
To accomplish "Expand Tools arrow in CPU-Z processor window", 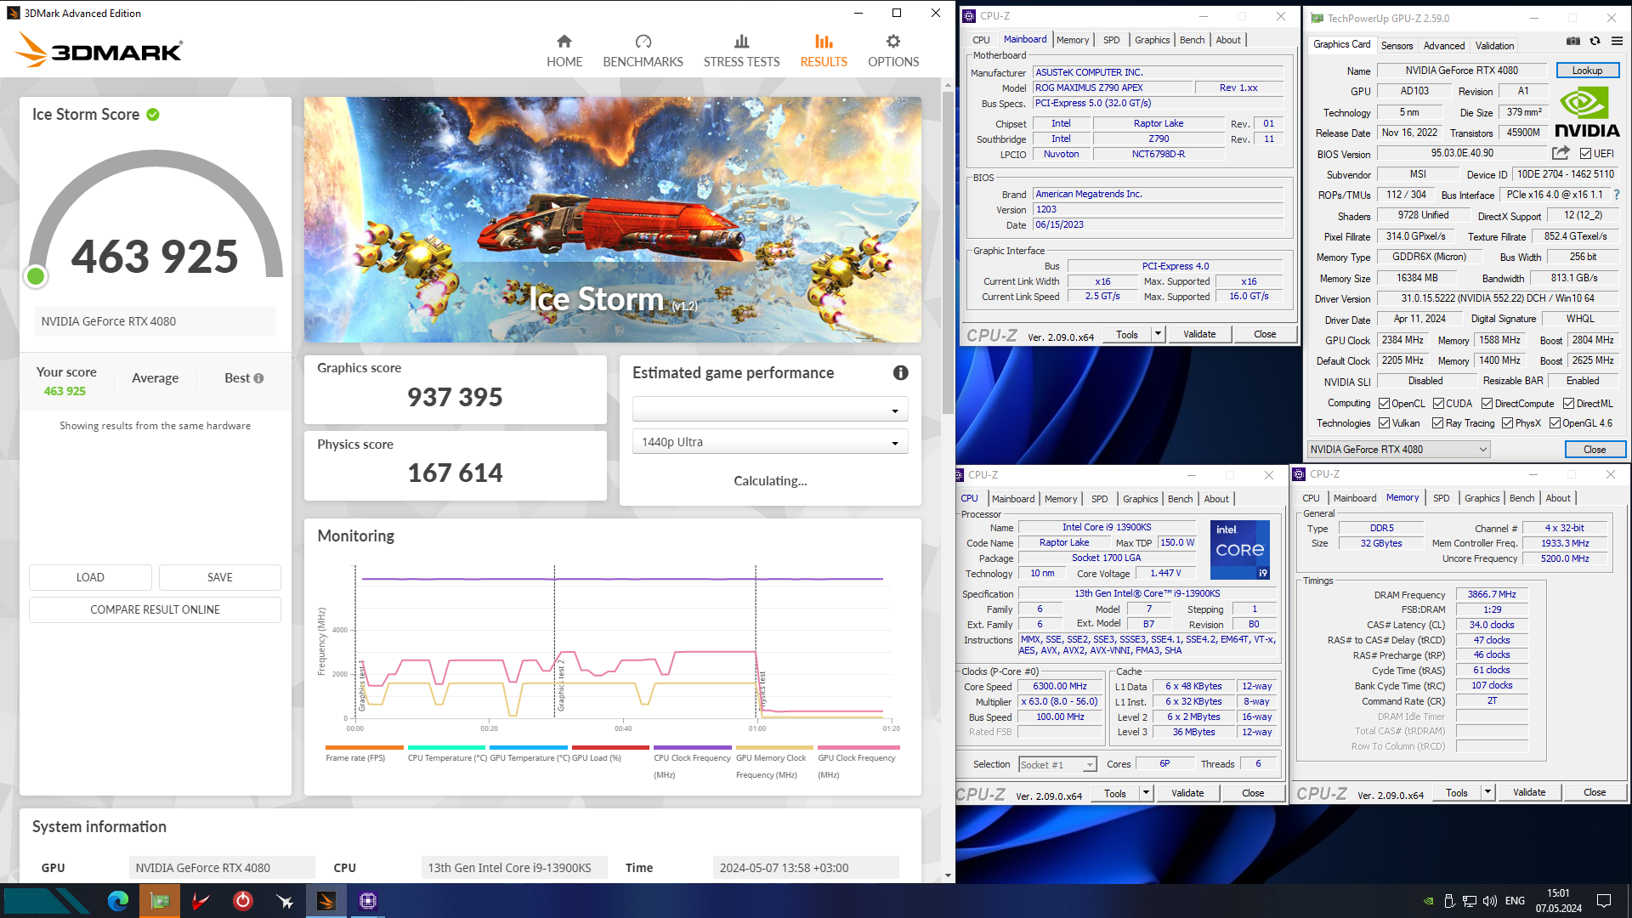I will point(1146,793).
